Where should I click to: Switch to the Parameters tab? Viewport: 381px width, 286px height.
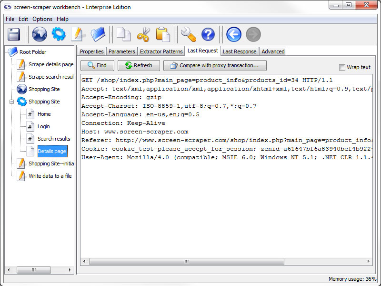point(122,51)
